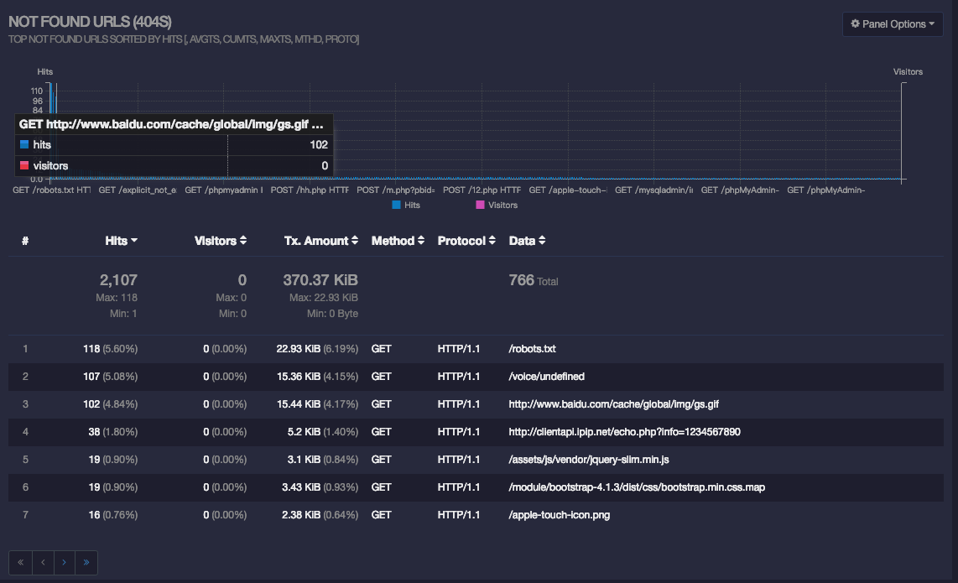Go to first page using double-left-arrow icon
958x583 pixels.
[x=21, y=562]
